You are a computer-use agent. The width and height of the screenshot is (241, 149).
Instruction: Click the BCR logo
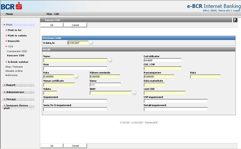[12, 6]
